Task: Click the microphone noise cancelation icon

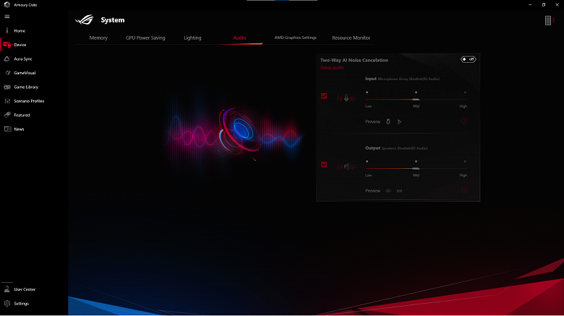Action: click(x=346, y=97)
